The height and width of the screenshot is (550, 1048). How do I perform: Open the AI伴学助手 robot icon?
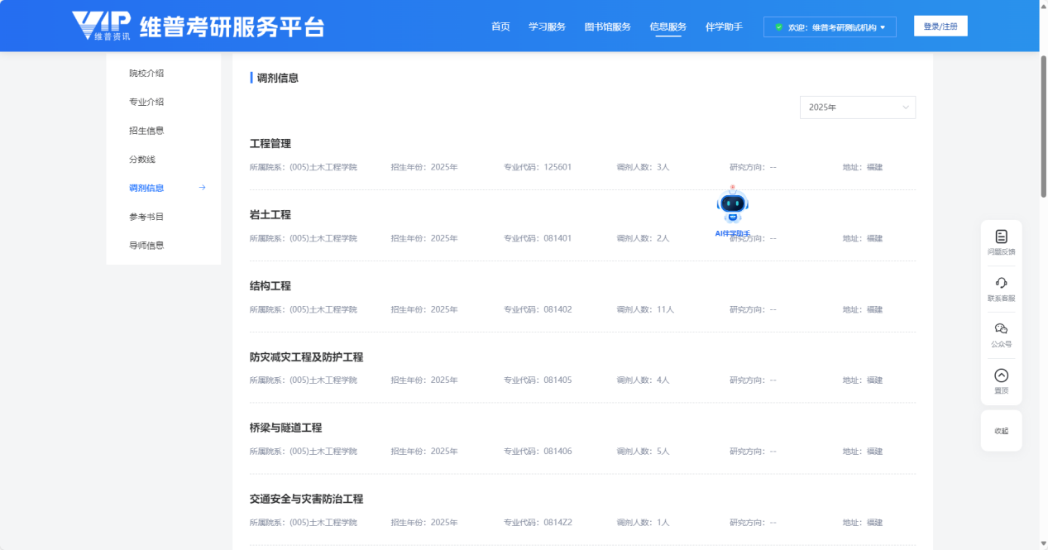pos(732,206)
